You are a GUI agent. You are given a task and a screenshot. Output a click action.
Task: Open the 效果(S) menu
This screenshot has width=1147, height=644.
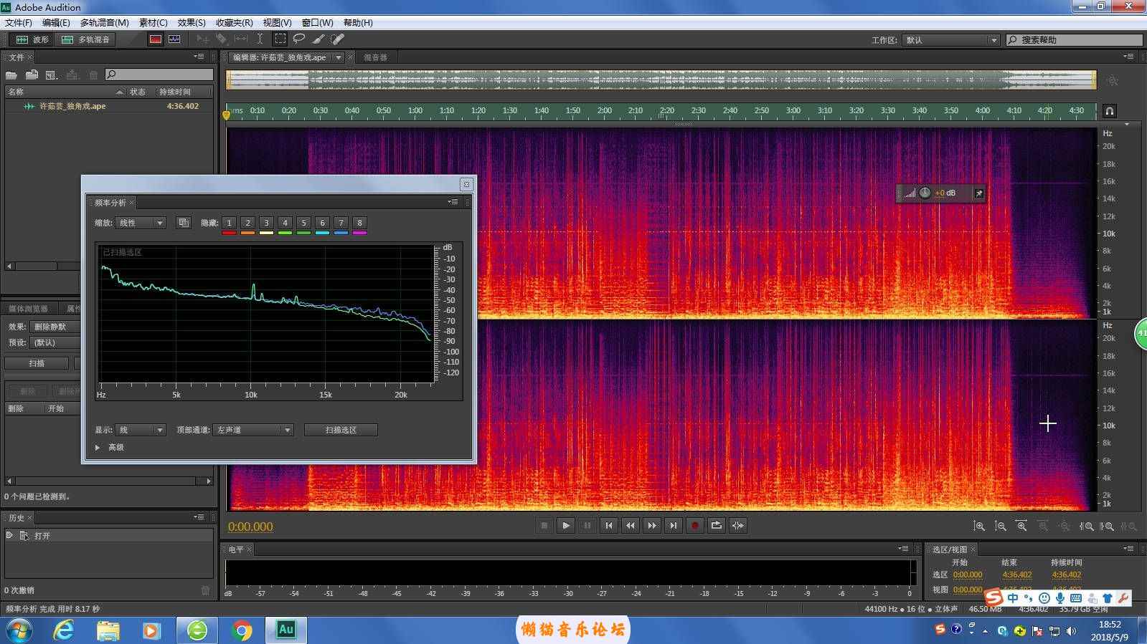pyautogui.click(x=192, y=22)
